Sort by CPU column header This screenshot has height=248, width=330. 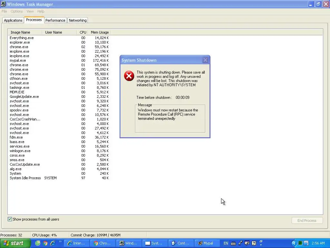pos(82,32)
